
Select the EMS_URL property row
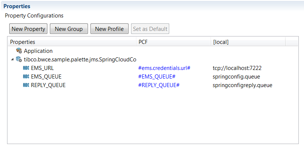pyautogui.click(x=153, y=68)
